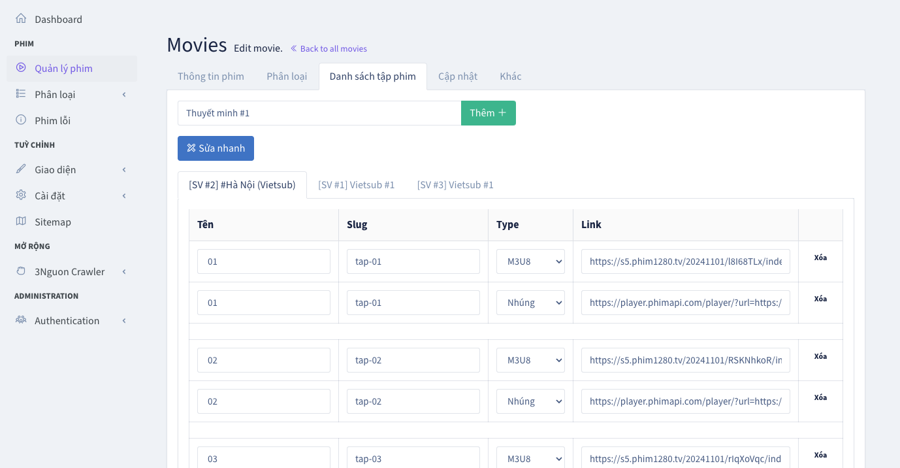Expand the Giao diện sidebar submenu
900x468 pixels.
(123, 169)
